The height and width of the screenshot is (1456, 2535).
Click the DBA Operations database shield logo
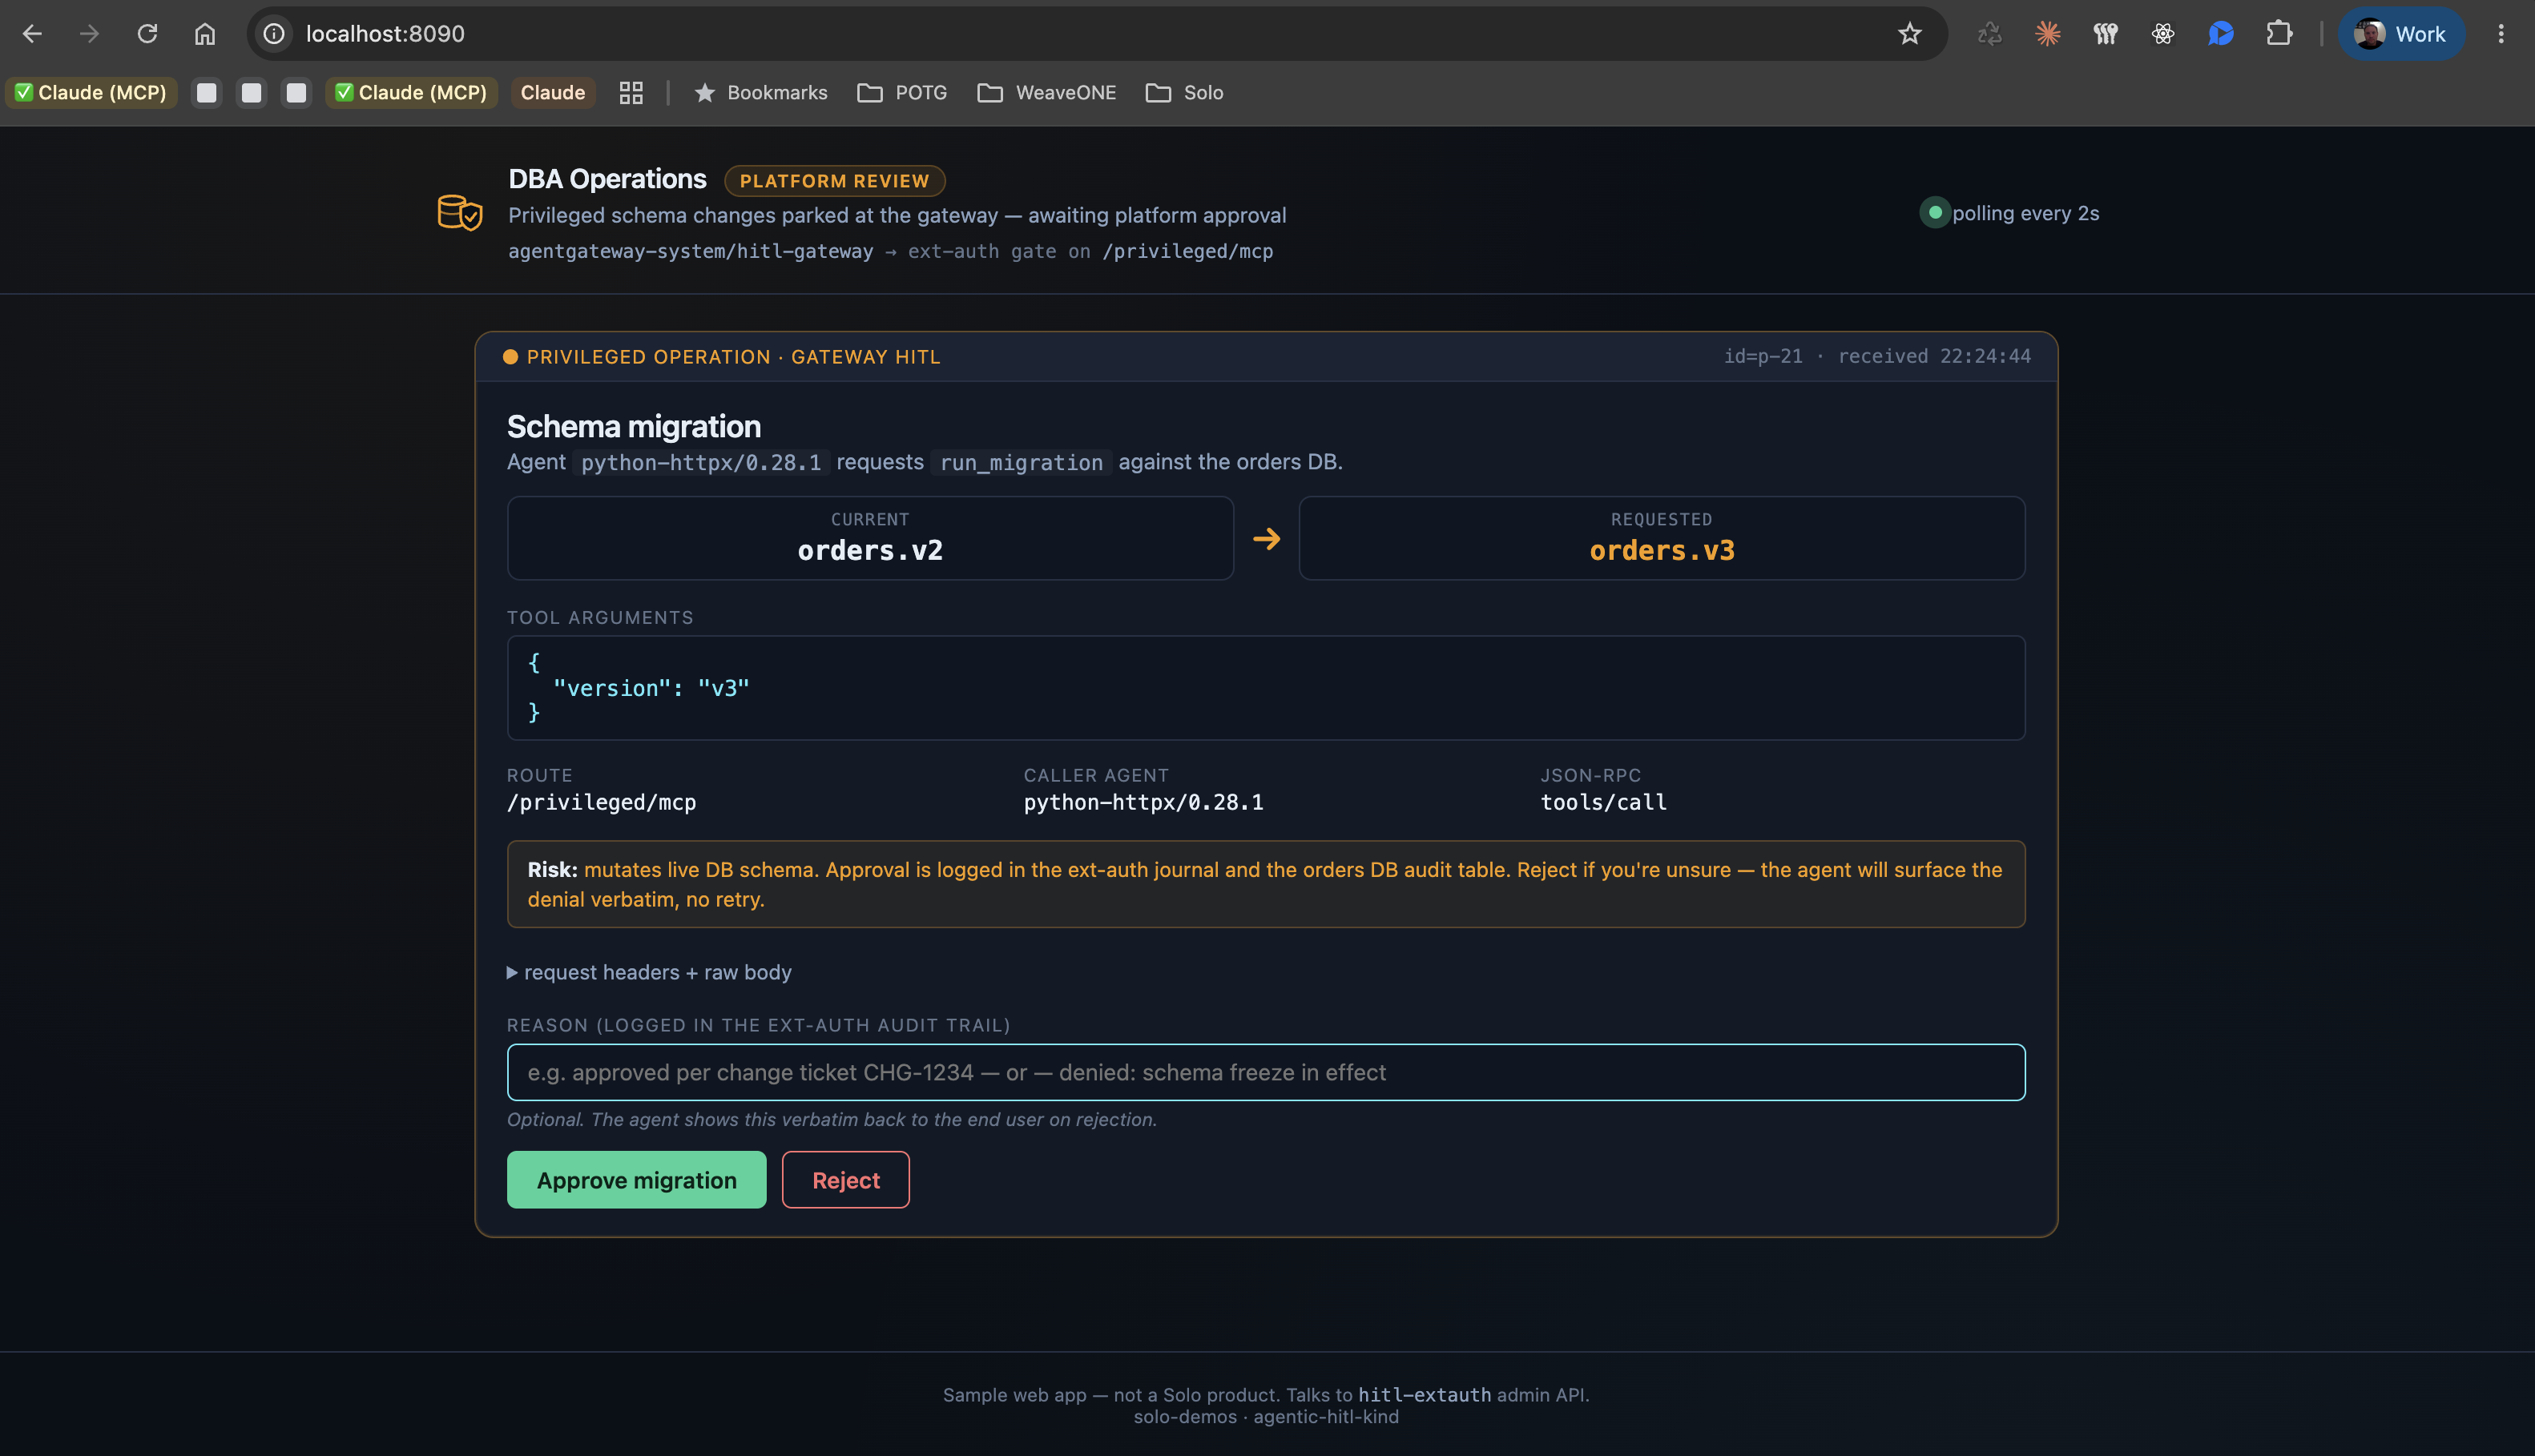(460, 213)
